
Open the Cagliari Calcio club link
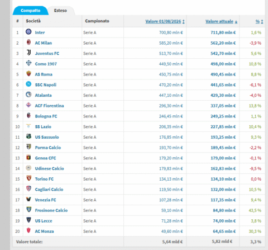(x=49, y=190)
